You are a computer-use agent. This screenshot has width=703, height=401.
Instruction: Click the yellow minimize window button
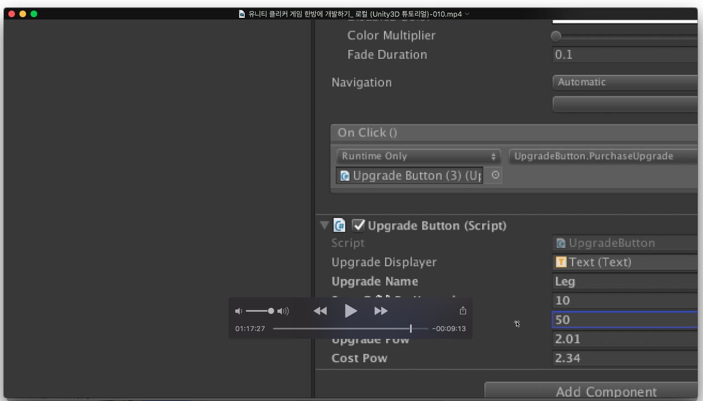coord(23,14)
